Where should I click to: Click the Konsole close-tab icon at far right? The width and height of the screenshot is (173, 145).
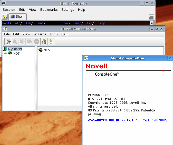[151, 17]
